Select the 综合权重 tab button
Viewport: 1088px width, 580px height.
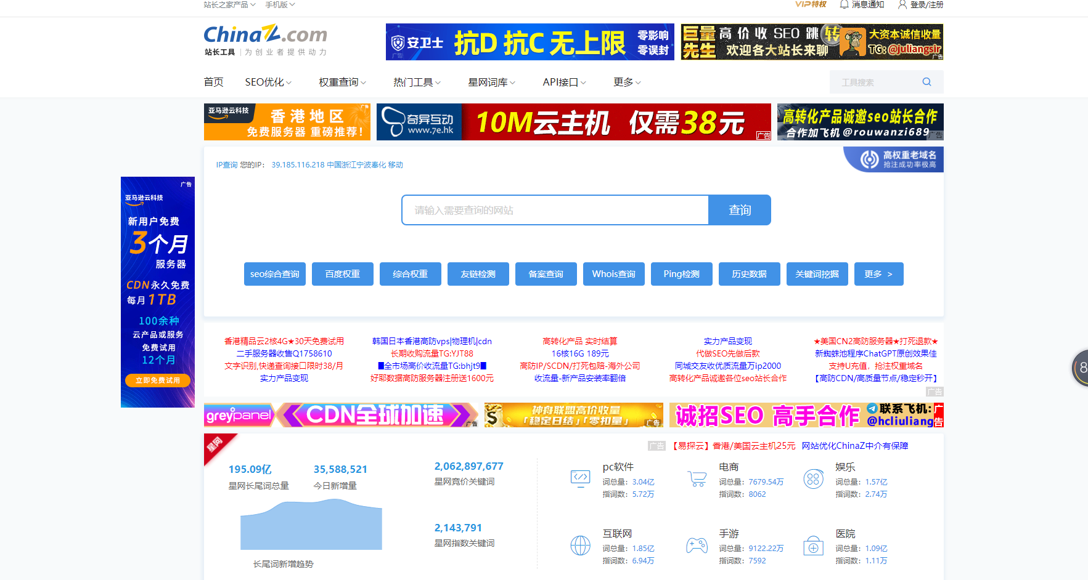pyautogui.click(x=411, y=274)
